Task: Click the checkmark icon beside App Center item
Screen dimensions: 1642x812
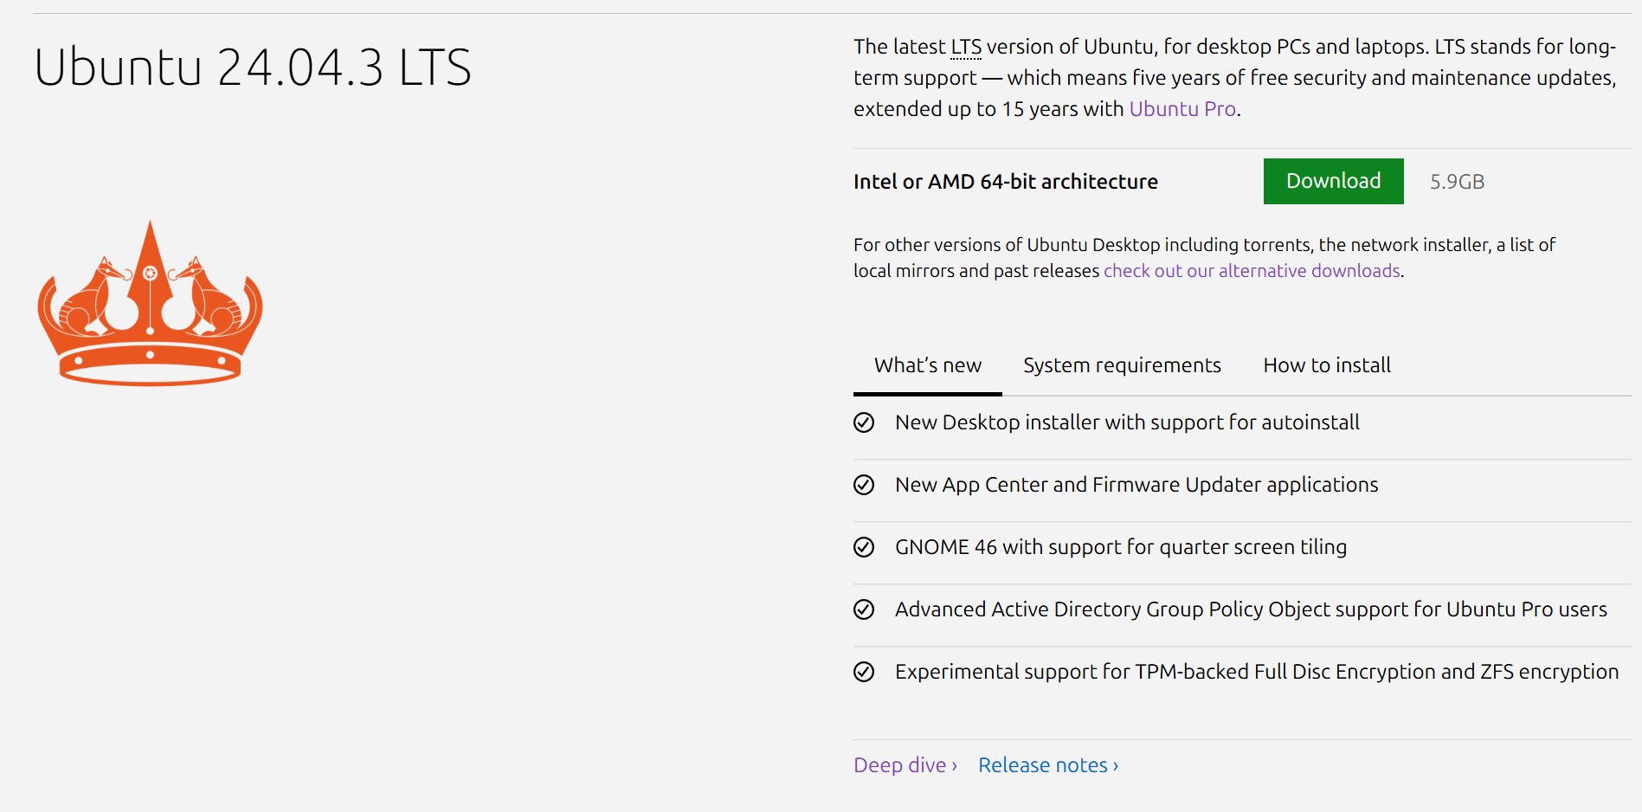Action: pos(864,485)
